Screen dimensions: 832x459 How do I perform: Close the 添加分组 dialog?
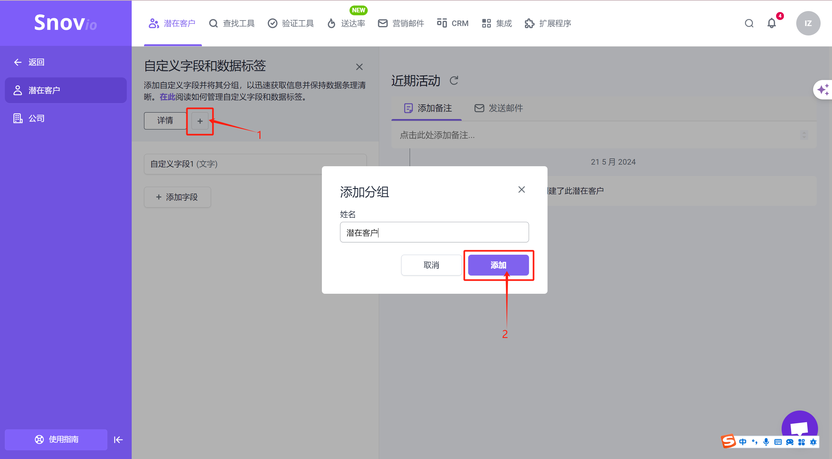[522, 190]
